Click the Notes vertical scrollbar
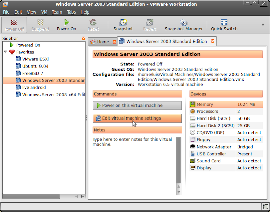 (179, 160)
